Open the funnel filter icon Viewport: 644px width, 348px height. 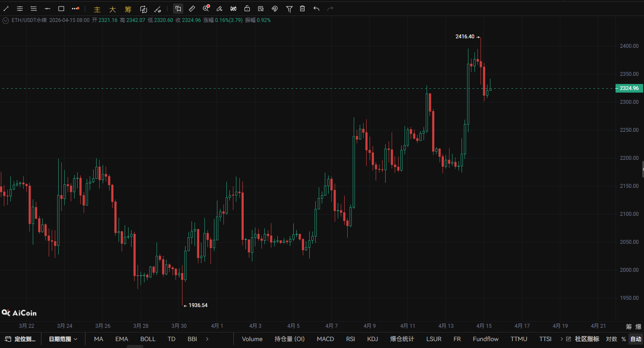[289, 9]
